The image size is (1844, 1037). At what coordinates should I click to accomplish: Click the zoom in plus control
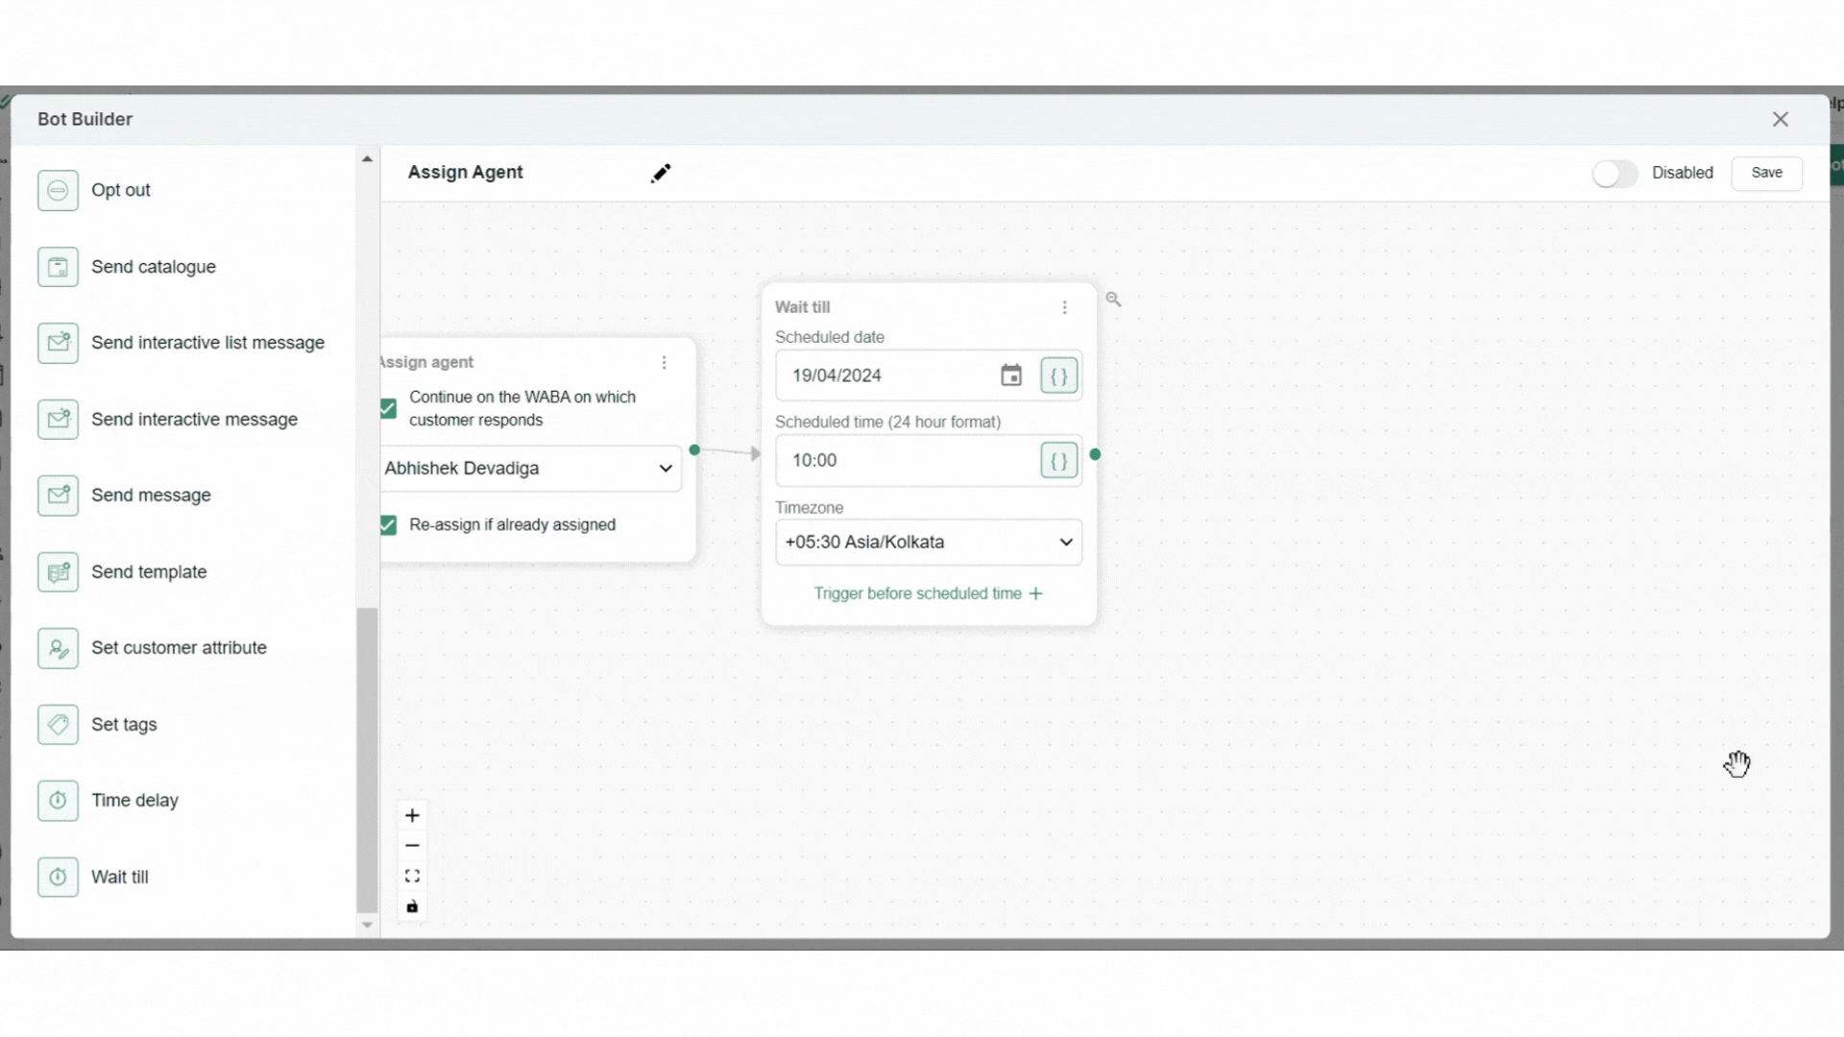click(x=412, y=815)
